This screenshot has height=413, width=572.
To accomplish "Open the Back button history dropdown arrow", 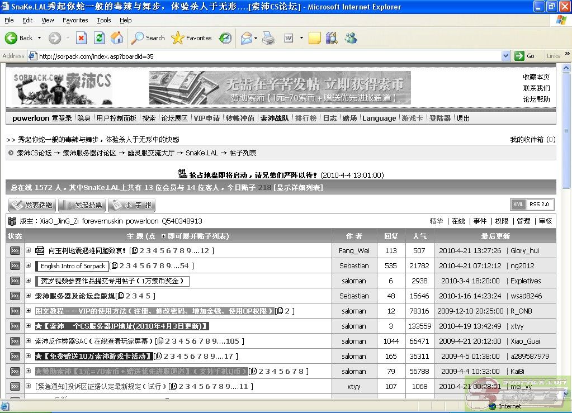I will 39,38.
